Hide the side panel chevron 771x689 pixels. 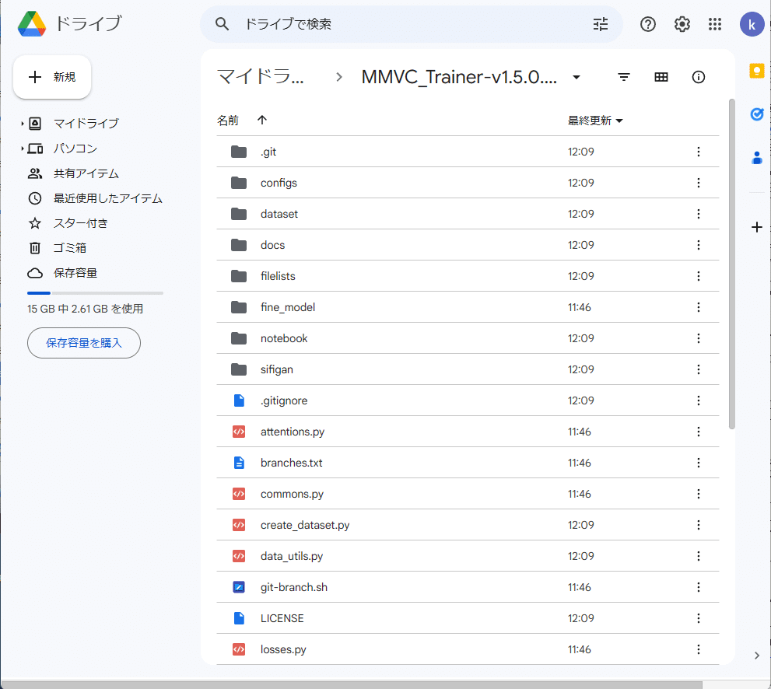point(757,655)
